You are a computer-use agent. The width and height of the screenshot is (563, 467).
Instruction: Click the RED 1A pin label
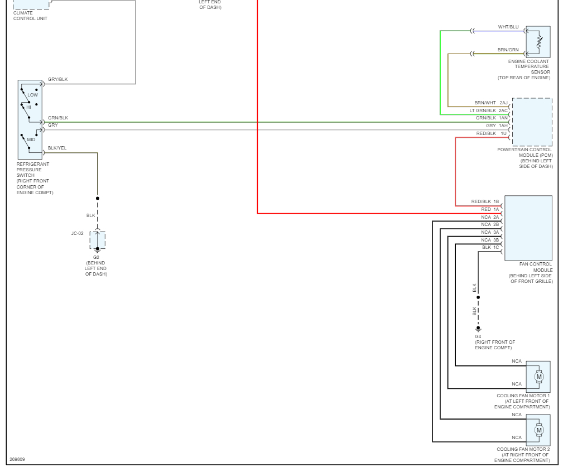[490, 209]
